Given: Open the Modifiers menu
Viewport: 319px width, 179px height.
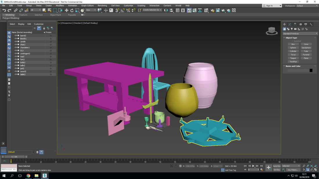Looking at the screenshot, I should tap(60, 5).
